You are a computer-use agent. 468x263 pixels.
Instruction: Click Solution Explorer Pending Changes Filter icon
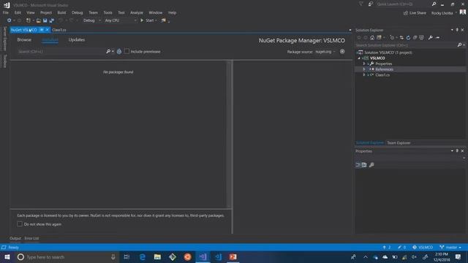tap(392, 37)
